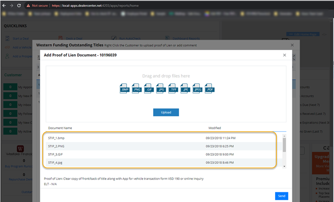Viewport: 334px width, 202px height.
Task: Select the .BMP file type icon
Action: [125, 88]
